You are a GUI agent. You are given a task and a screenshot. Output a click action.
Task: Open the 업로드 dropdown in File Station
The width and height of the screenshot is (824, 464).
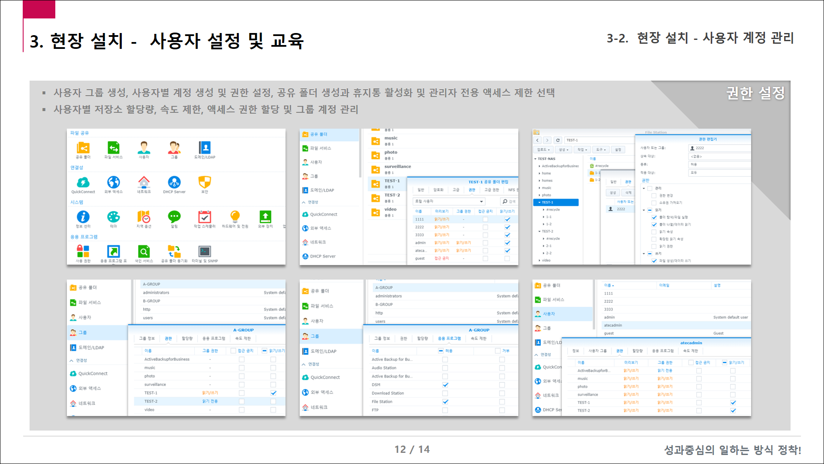(x=543, y=150)
